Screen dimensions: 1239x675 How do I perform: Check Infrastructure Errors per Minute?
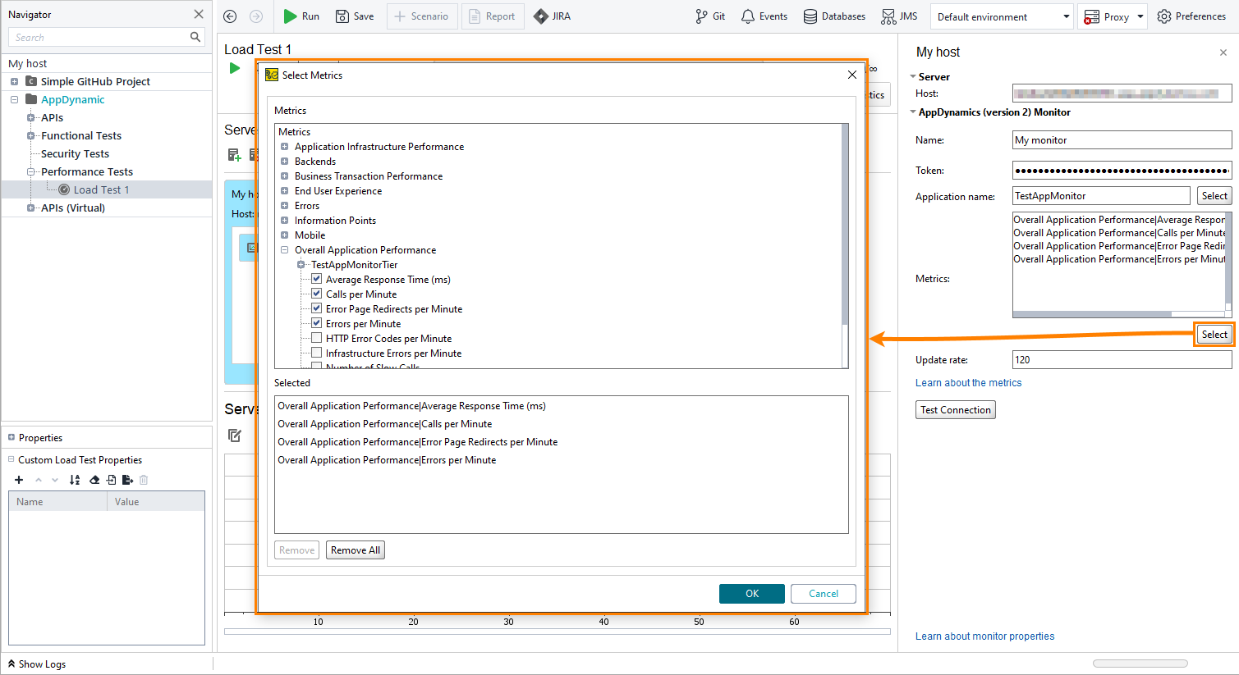point(316,352)
